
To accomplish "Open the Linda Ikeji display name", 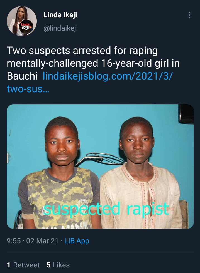I will (x=60, y=15).
